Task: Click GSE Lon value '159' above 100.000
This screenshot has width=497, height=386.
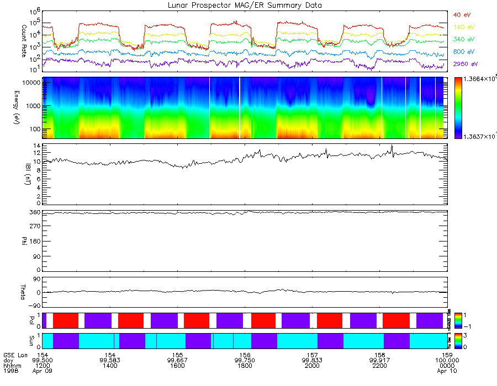Action: click(447, 355)
